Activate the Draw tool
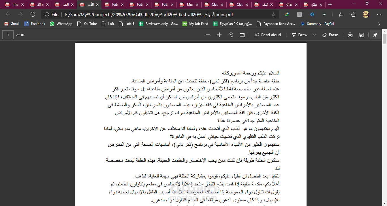387x206 pixels. pos(299,35)
